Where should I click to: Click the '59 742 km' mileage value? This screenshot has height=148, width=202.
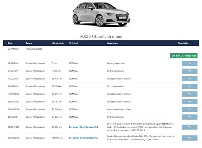click(57, 102)
